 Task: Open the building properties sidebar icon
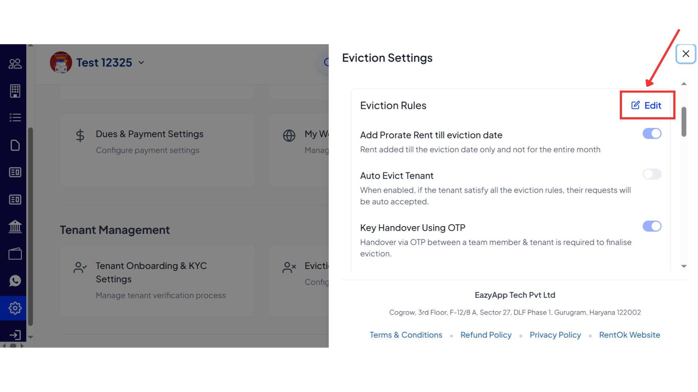[x=15, y=91]
